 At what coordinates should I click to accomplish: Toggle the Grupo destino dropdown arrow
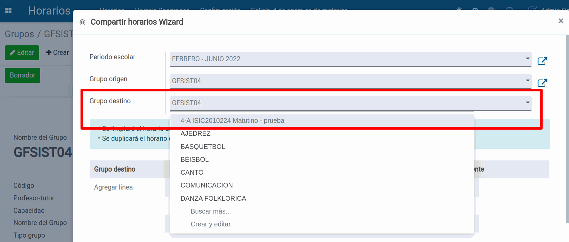pos(527,103)
